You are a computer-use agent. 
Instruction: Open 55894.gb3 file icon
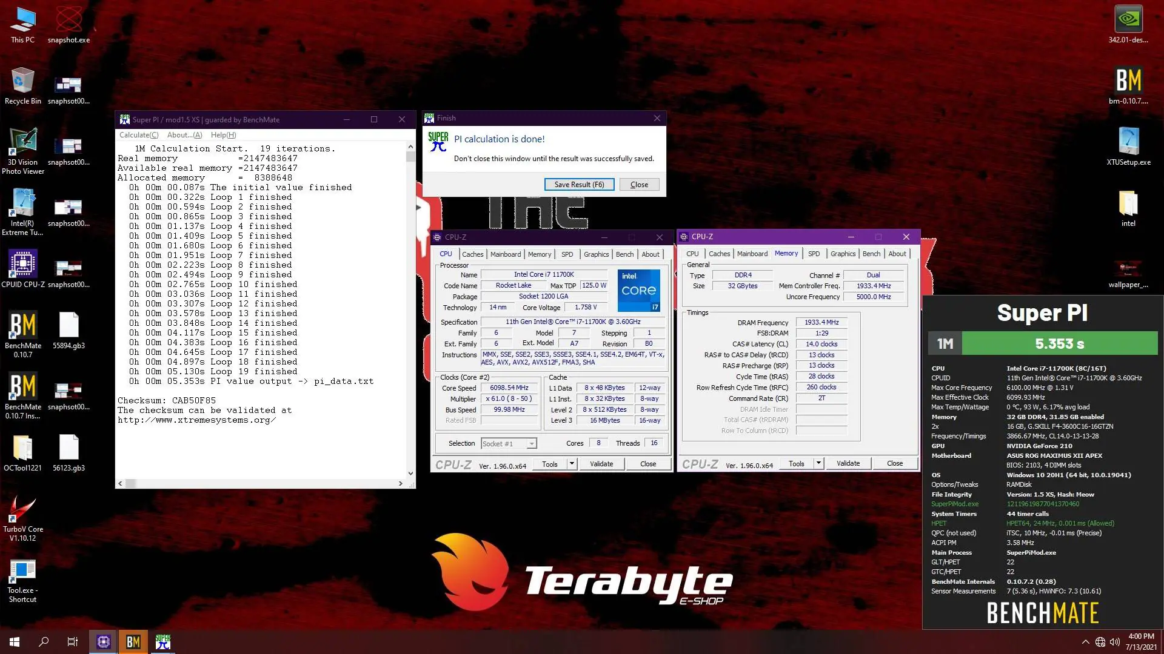tap(69, 331)
